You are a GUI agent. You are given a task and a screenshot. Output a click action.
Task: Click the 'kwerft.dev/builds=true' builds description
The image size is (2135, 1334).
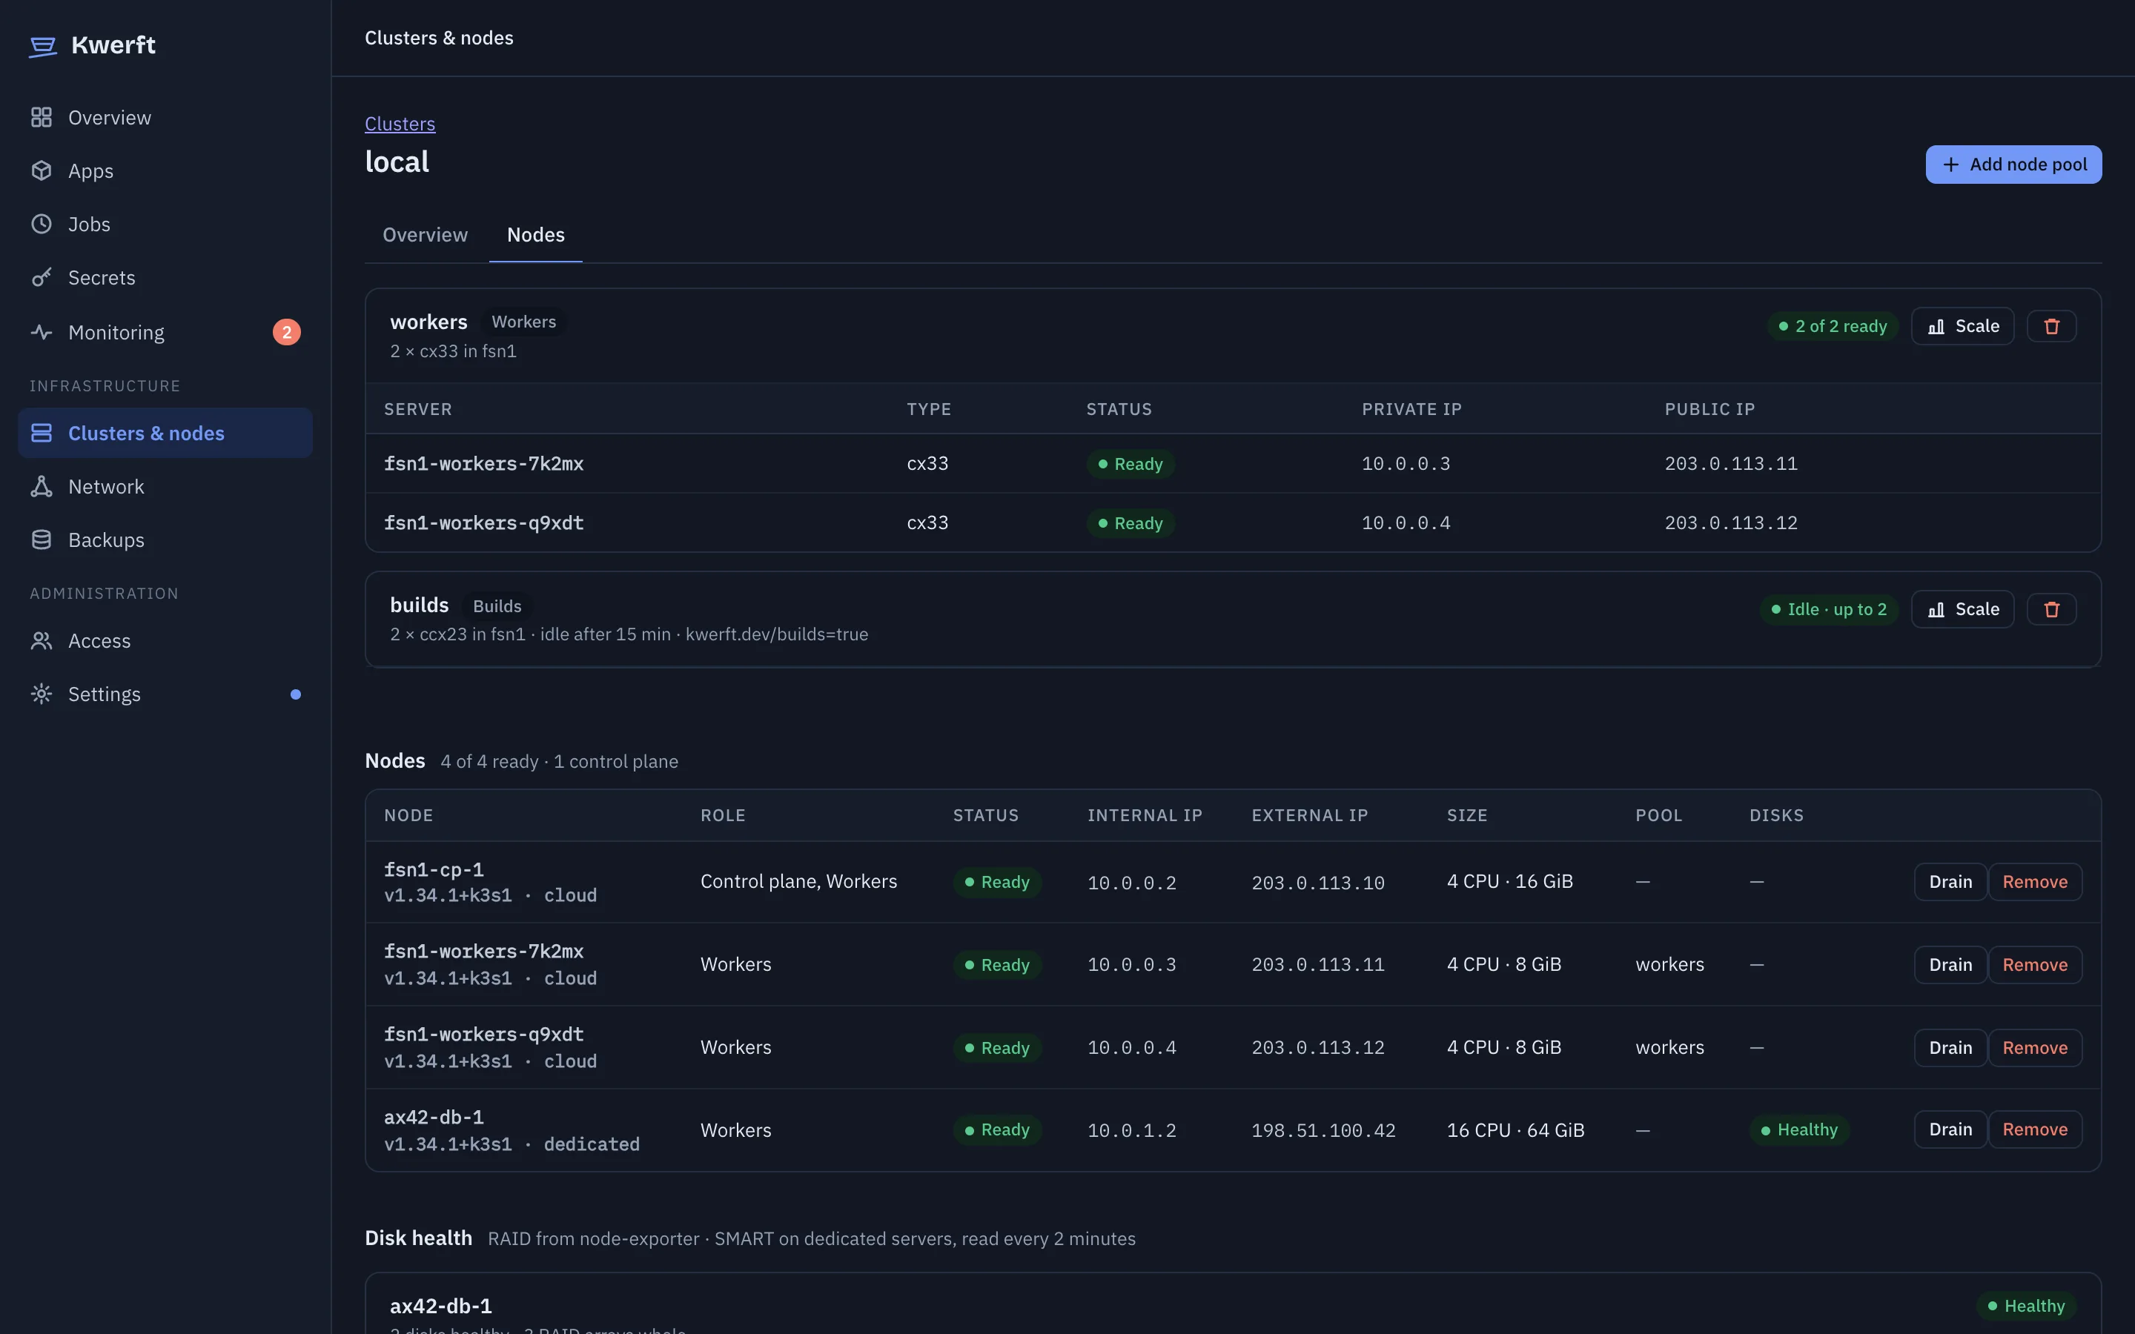pyautogui.click(x=776, y=634)
